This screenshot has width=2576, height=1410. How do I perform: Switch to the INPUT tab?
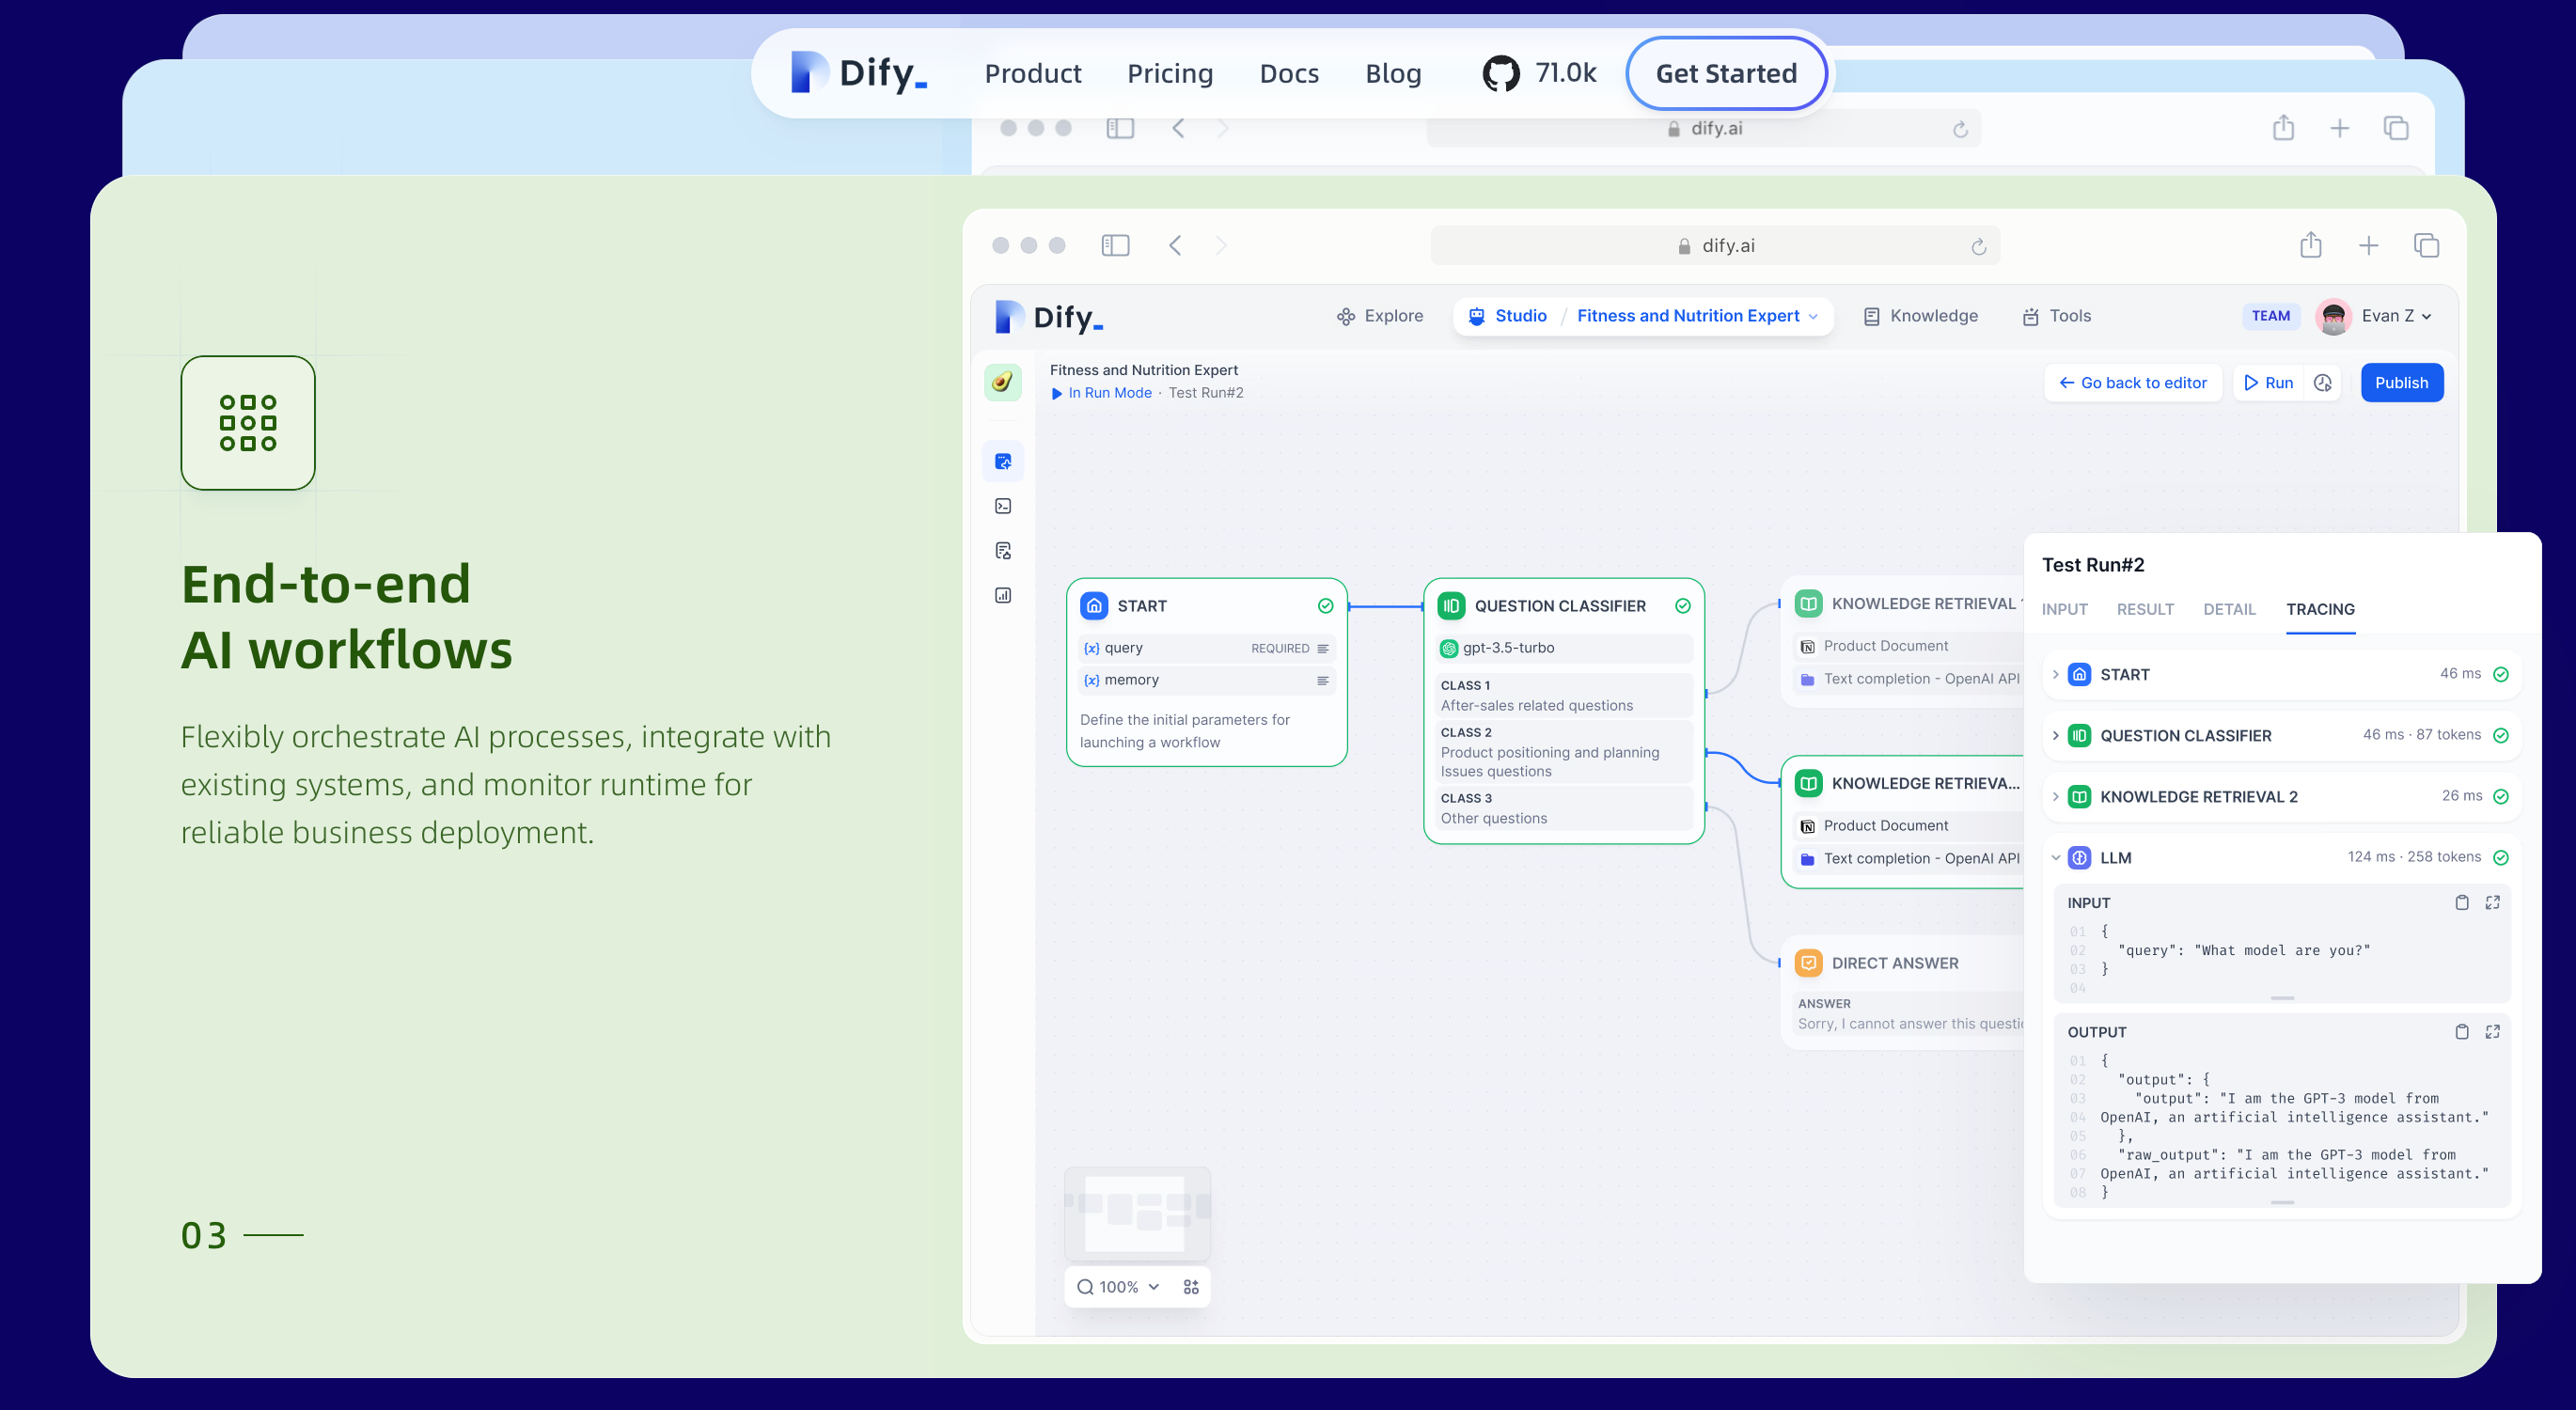pyautogui.click(x=2064, y=609)
